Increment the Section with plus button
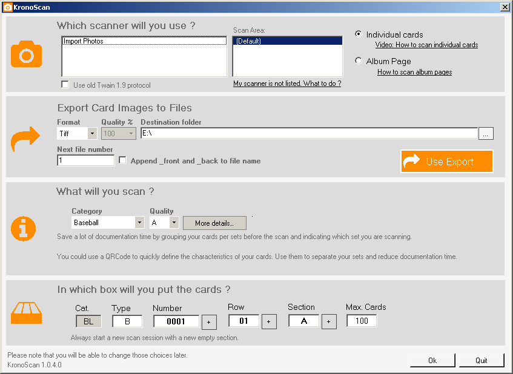This screenshot has height=374, width=513. tap(329, 322)
